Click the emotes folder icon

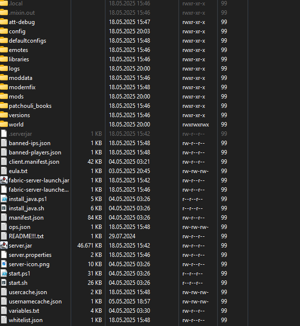(4, 50)
